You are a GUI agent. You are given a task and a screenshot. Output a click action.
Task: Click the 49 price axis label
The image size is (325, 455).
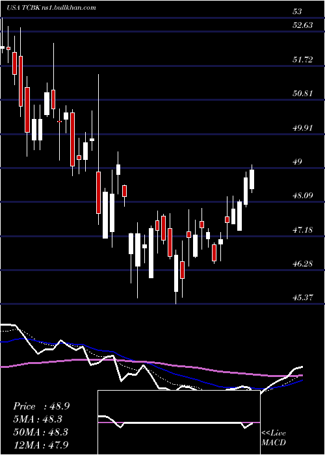[298, 162]
